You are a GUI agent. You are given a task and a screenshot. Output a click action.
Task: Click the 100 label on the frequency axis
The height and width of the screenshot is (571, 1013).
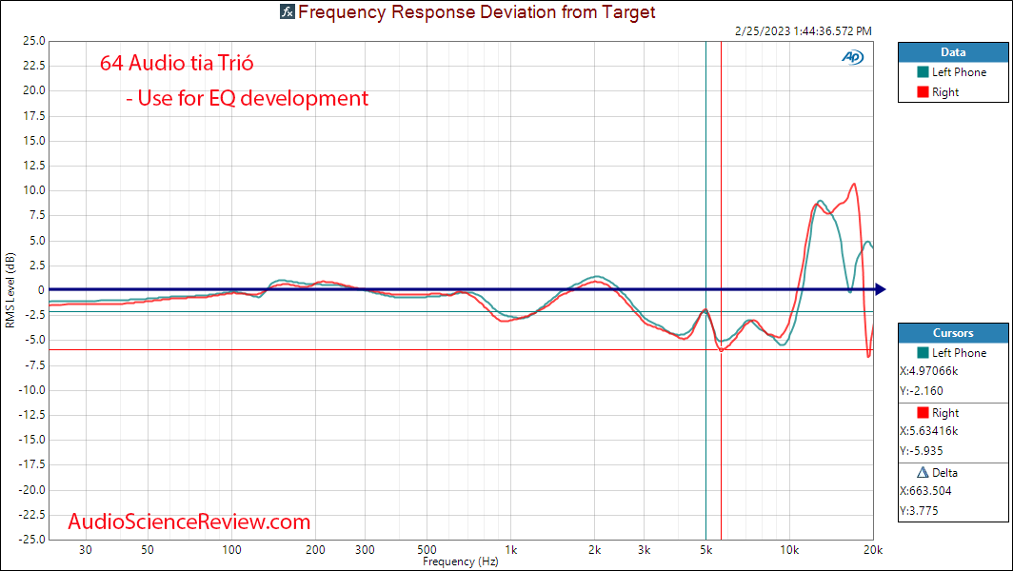point(231,550)
